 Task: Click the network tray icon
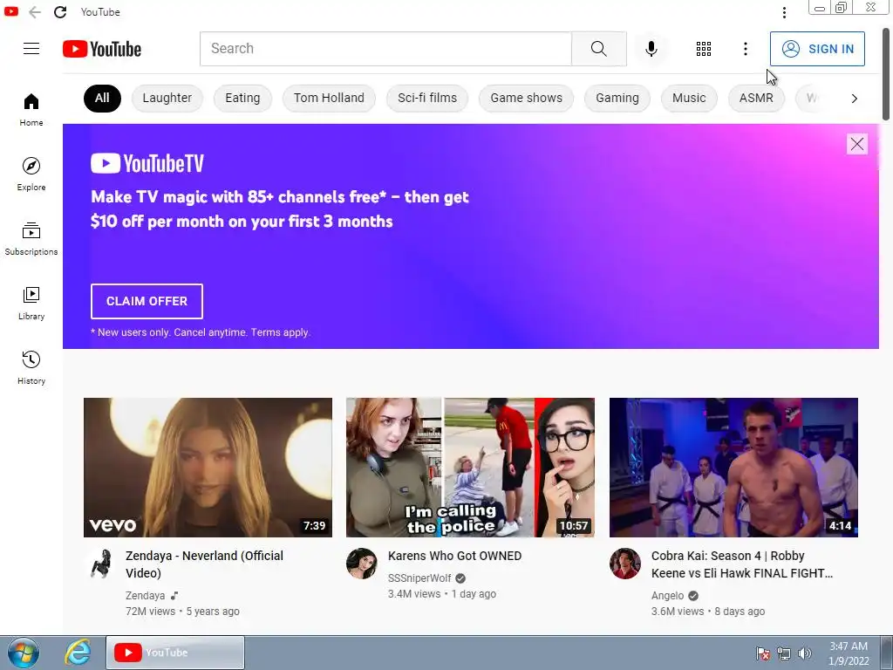(x=784, y=653)
